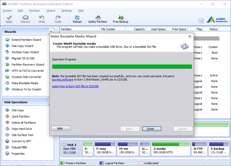The width and height of the screenshot is (231, 166).
Task: Open the Partition menu
Action: [34, 11]
